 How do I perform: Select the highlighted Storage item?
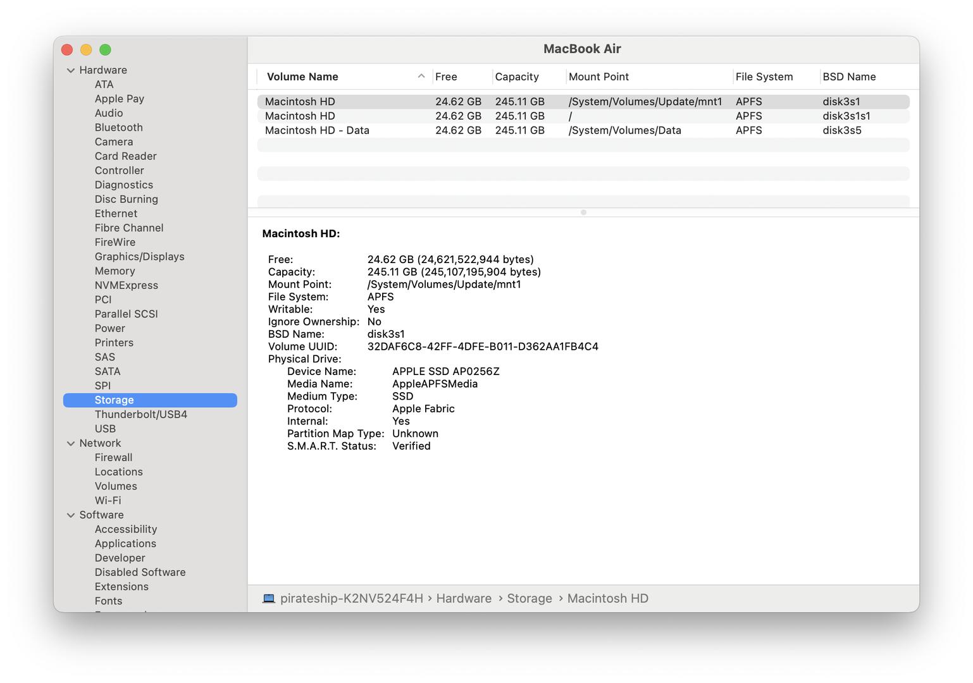point(150,400)
